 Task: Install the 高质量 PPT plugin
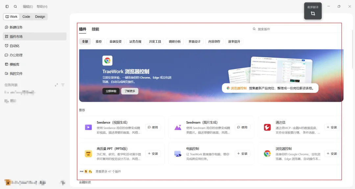pyautogui.click(x=153, y=154)
